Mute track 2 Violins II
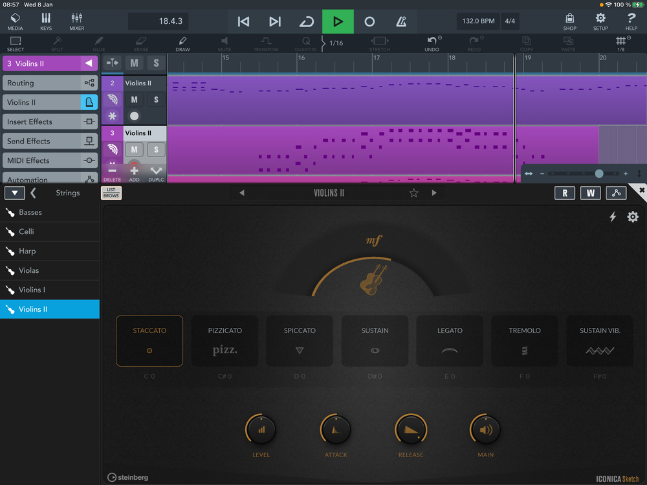647x485 pixels. [x=134, y=100]
